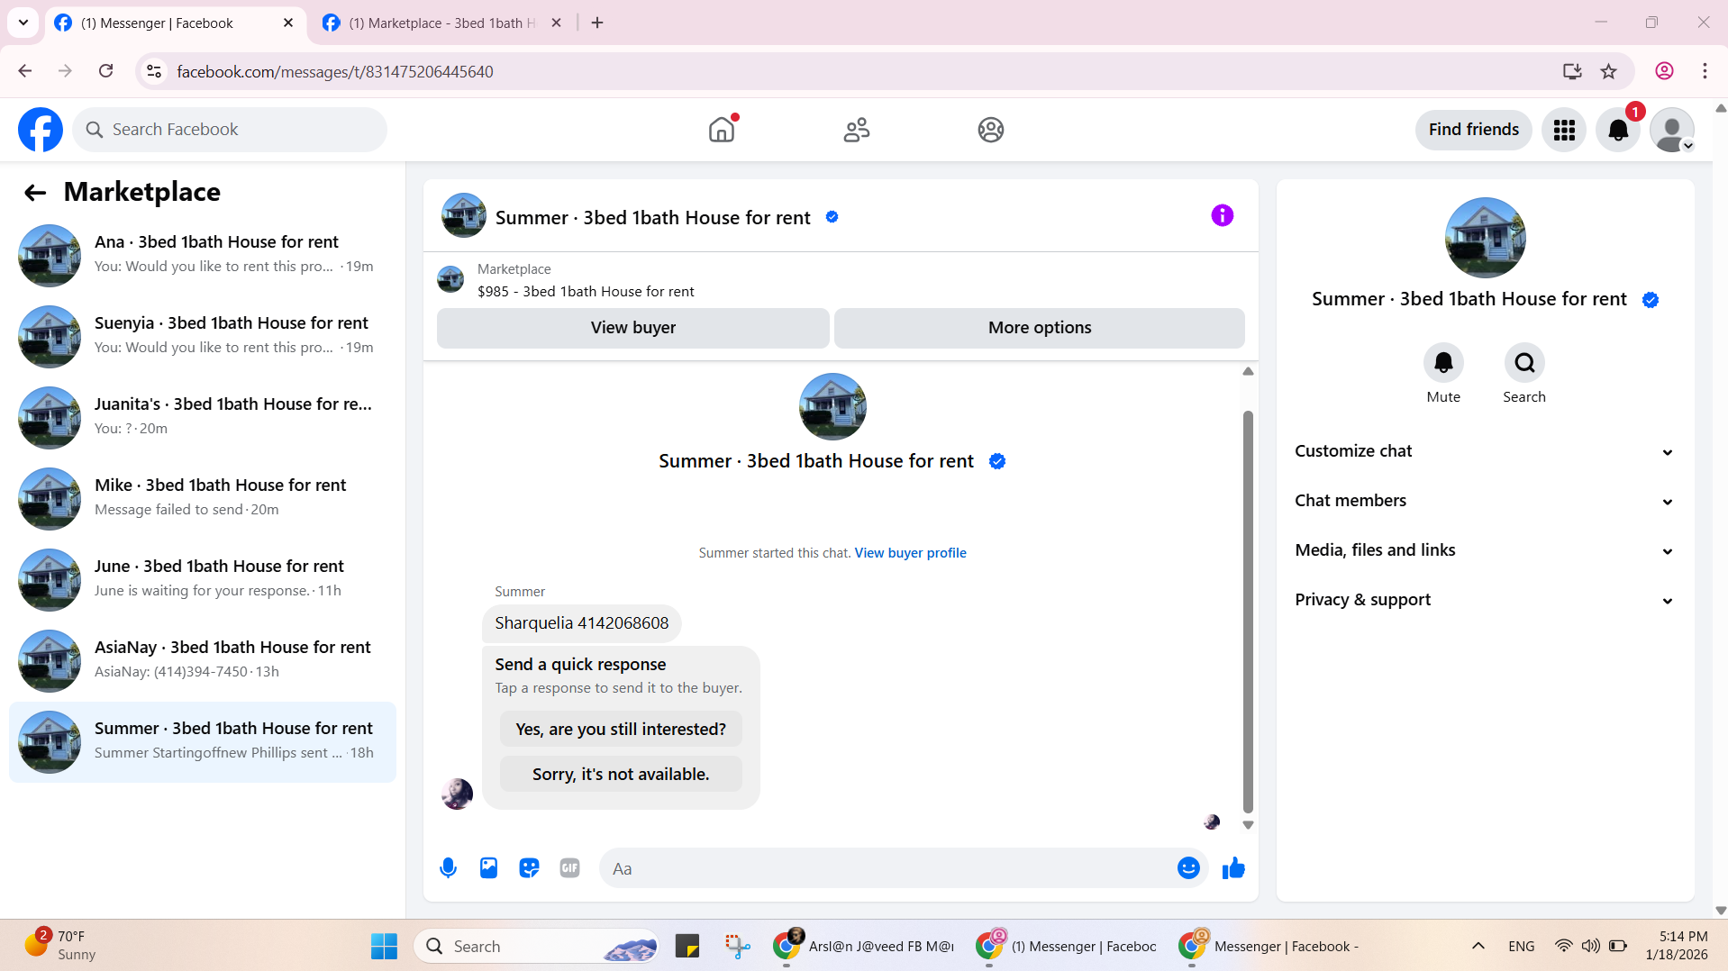The image size is (1728, 971).
Task: Expand Media, files and links section
Action: click(1485, 550)
